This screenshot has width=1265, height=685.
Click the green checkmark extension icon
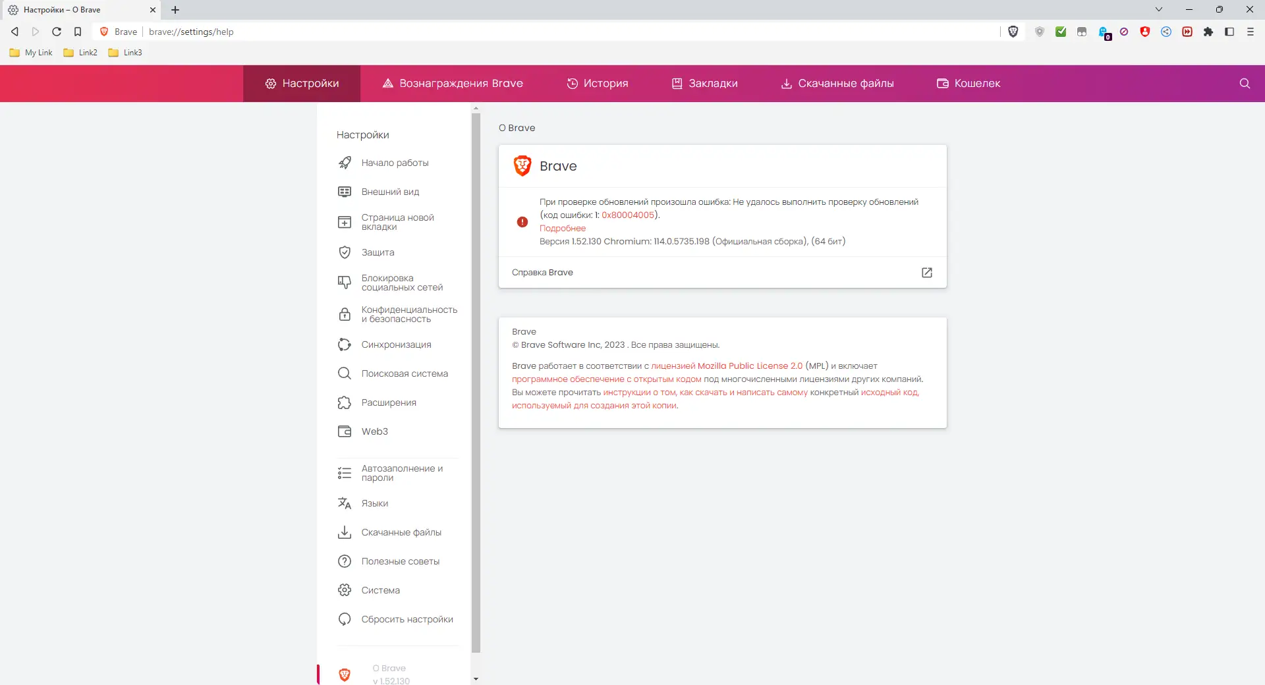pos(1061,32)
